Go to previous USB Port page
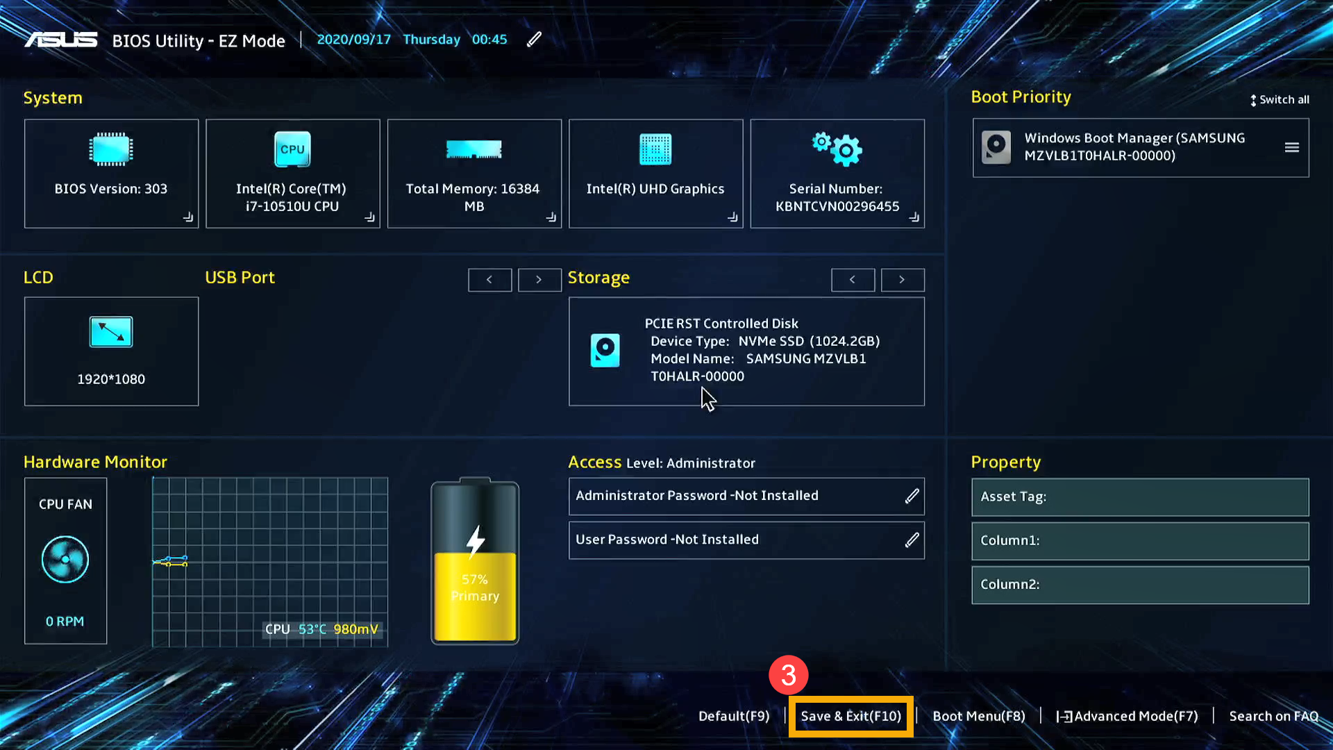1333x750 pixels. [489, 280]
